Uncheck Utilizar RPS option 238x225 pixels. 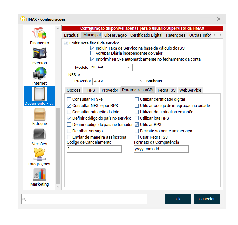coord(137,125)
